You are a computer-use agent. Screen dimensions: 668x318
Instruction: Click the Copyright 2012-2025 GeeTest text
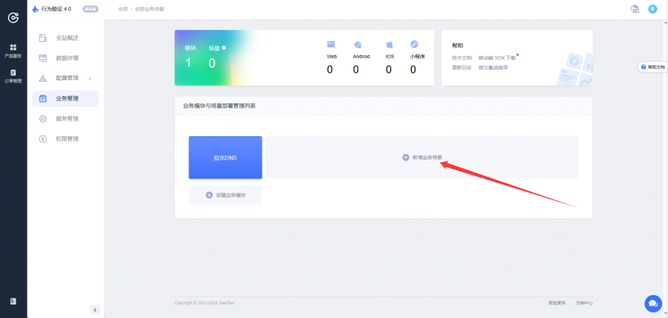point(204,303)
